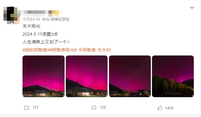Click the comment count 120

pos(103,107)
